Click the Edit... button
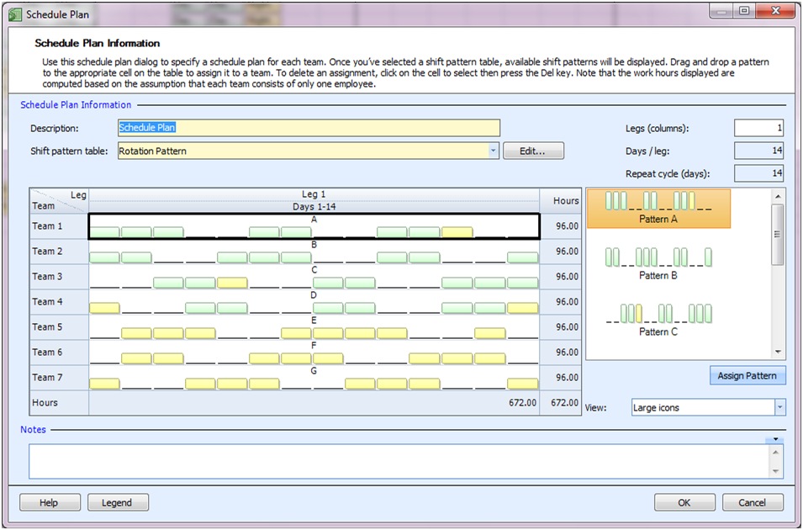Screen dimensions: 803x530 tap(533, 151)
